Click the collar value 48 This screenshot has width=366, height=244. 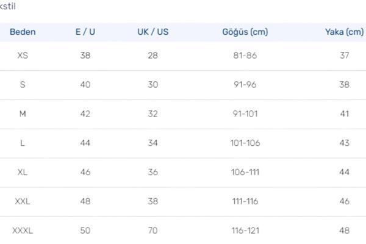[344, 231]
